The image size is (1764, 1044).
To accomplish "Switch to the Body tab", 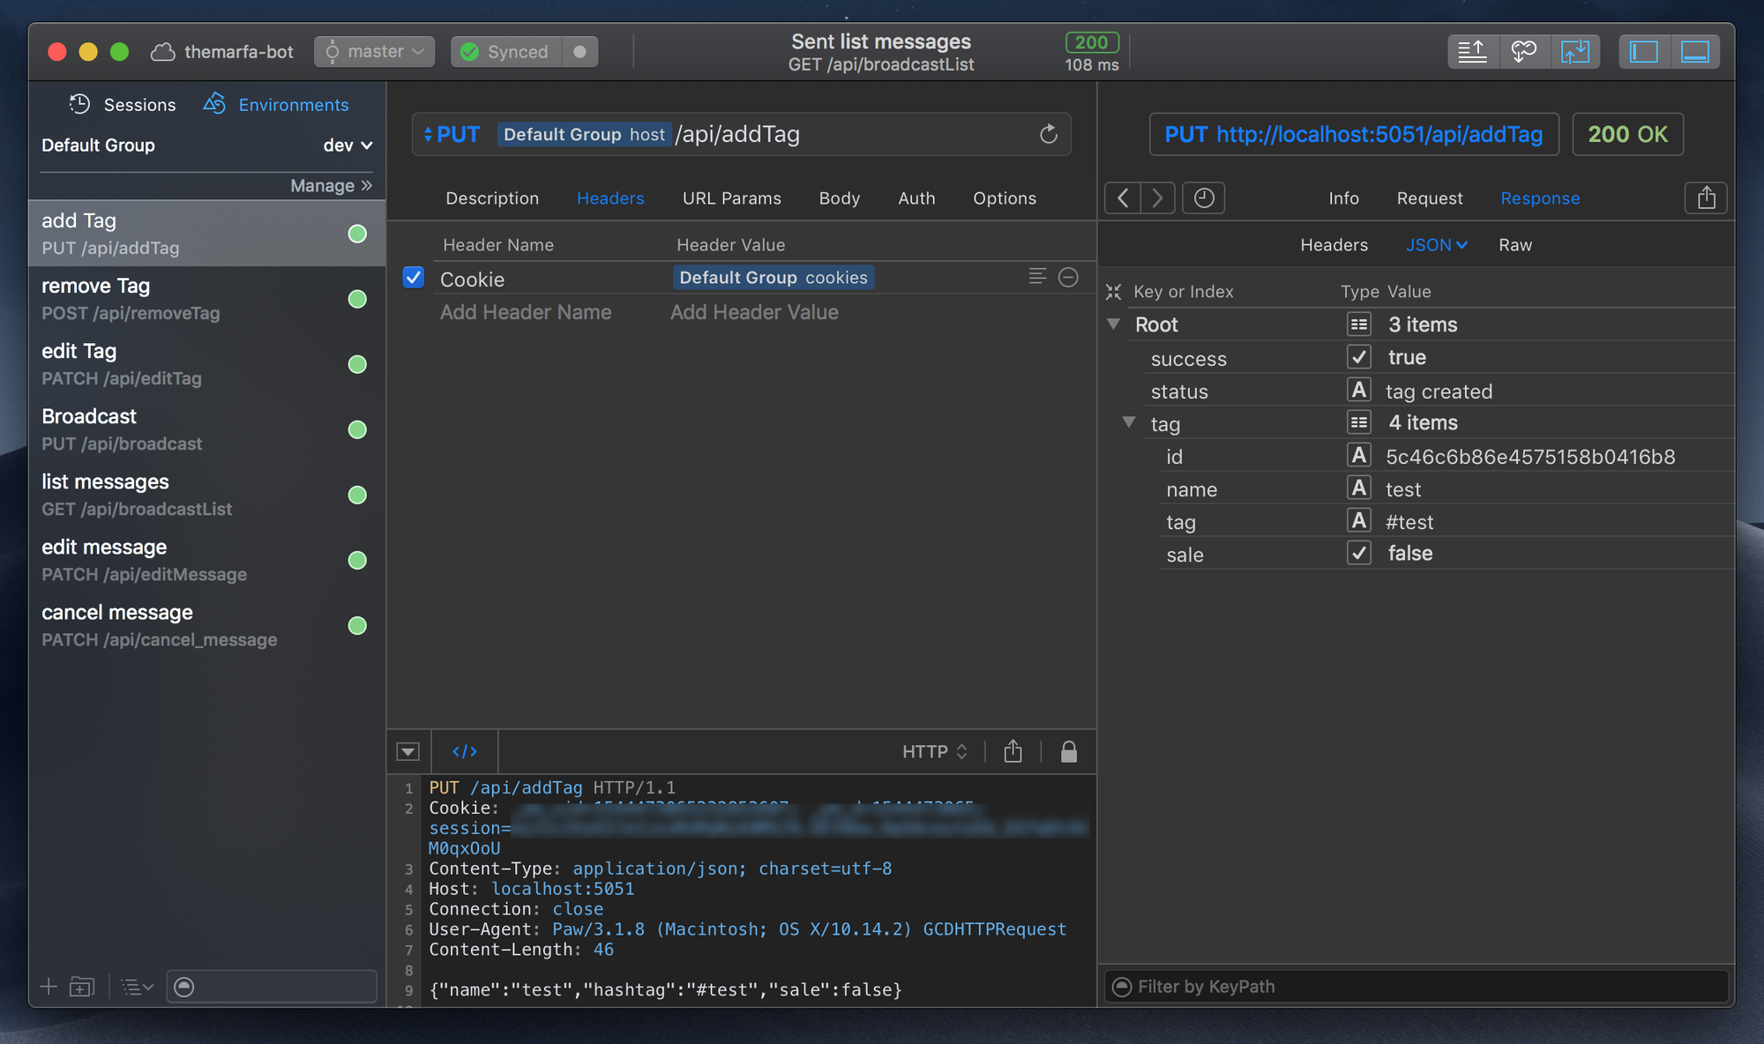I will tap(839, 198).
